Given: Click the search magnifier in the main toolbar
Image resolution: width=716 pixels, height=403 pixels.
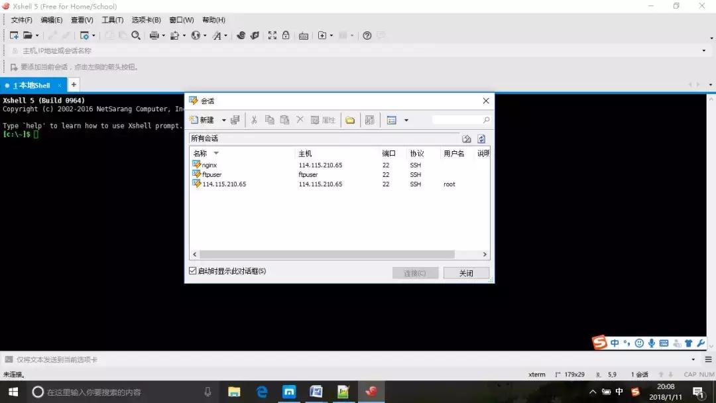Looking at the screenshot, I should tap(136, 35).
